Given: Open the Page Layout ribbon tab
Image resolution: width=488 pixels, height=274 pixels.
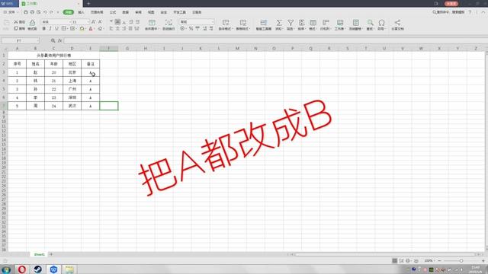Looking at the screenshot, I should point(97,12).
